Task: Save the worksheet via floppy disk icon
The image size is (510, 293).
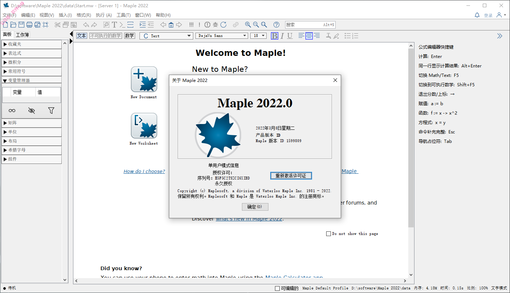Action: 21,25
